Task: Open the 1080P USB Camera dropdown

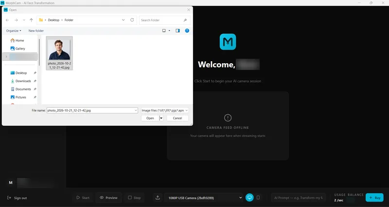Action: pyautogui.click(x=204, y=198)
